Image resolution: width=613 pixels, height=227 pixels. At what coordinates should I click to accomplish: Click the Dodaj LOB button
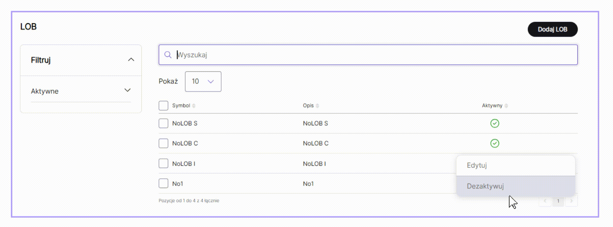pyautogui.click(x=553, y=29)
